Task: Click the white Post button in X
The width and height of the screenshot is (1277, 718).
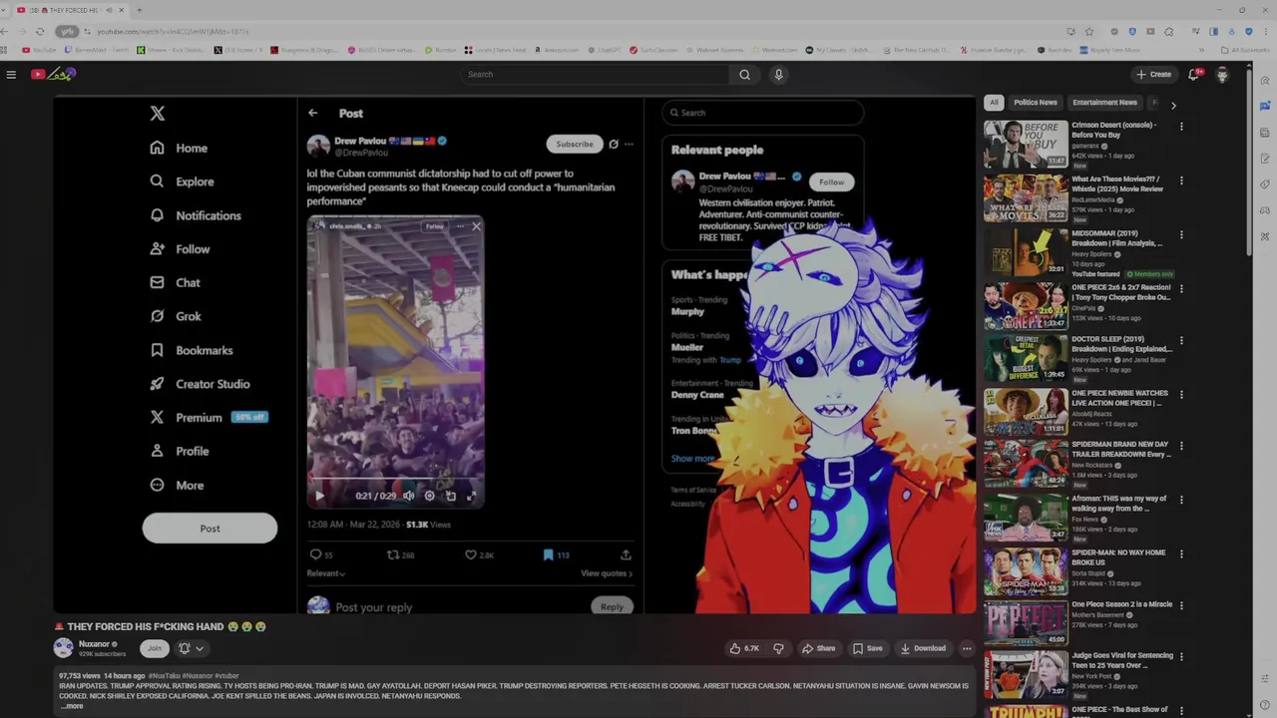Action: point(210,529)
